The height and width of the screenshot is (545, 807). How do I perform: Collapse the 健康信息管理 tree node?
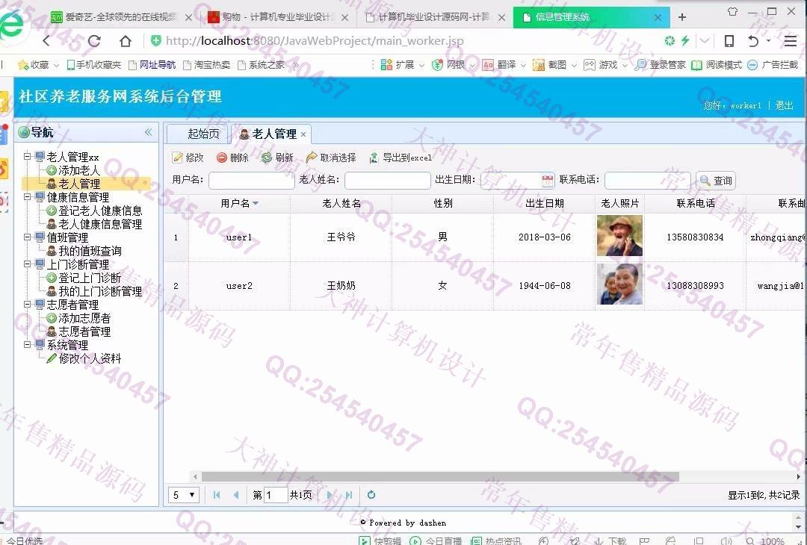pyautogui.click(x=28, y=197)
